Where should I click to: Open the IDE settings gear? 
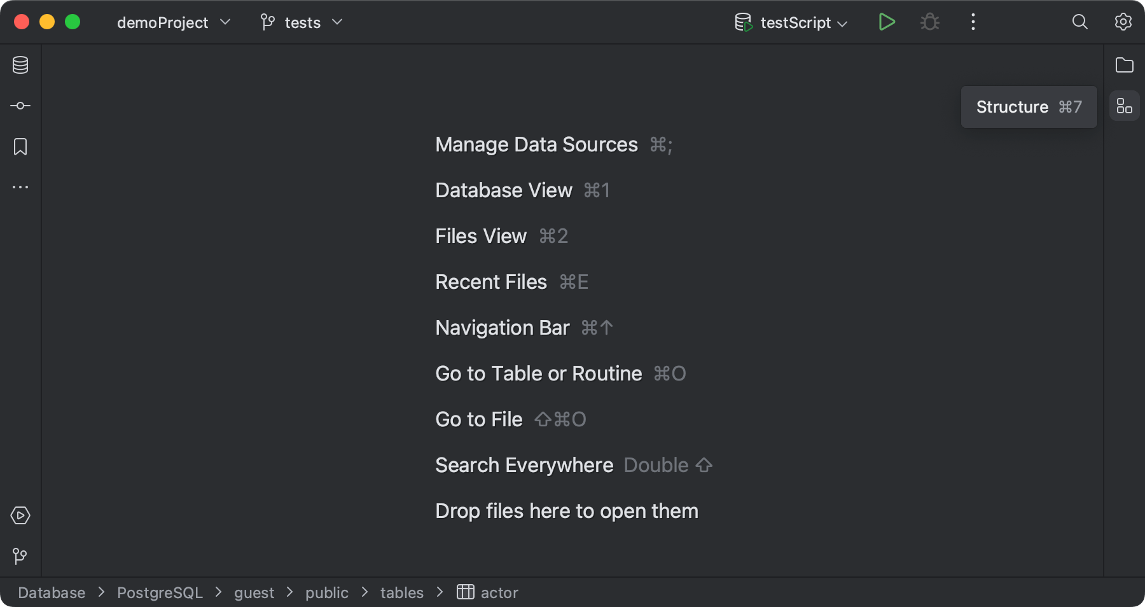pos(1123,22)
